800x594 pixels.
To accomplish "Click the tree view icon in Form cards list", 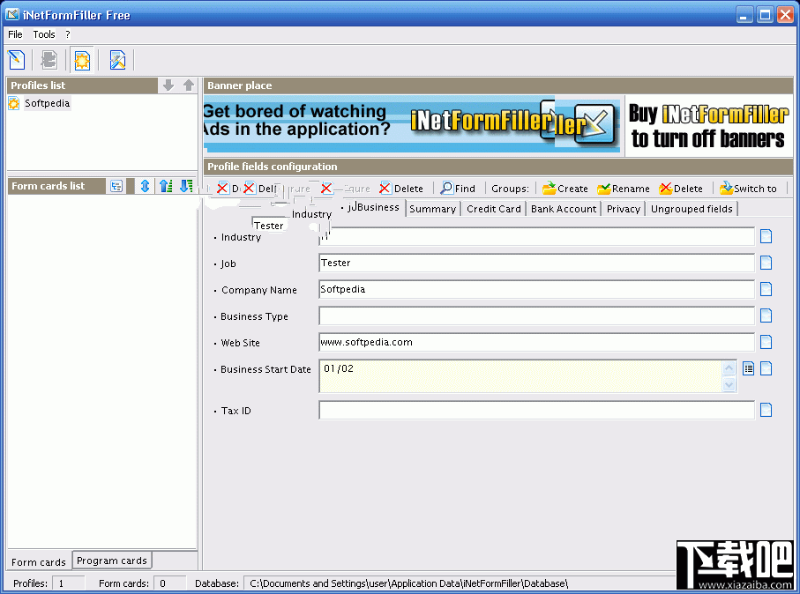I will (x=116, y=186).
